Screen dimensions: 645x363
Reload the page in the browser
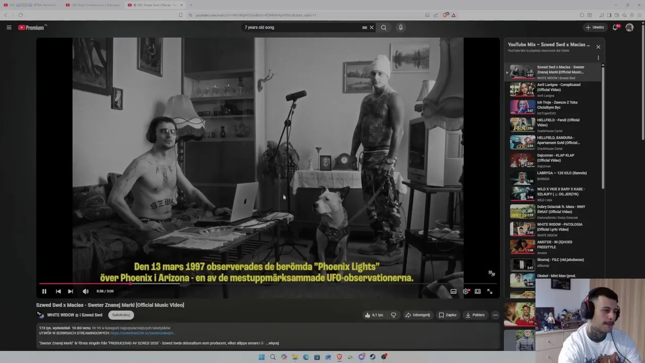pos(21,15)
